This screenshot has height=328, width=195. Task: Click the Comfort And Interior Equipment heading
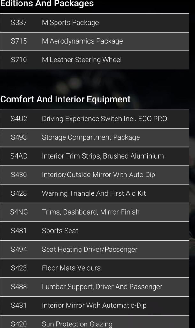tap(65, 99)
